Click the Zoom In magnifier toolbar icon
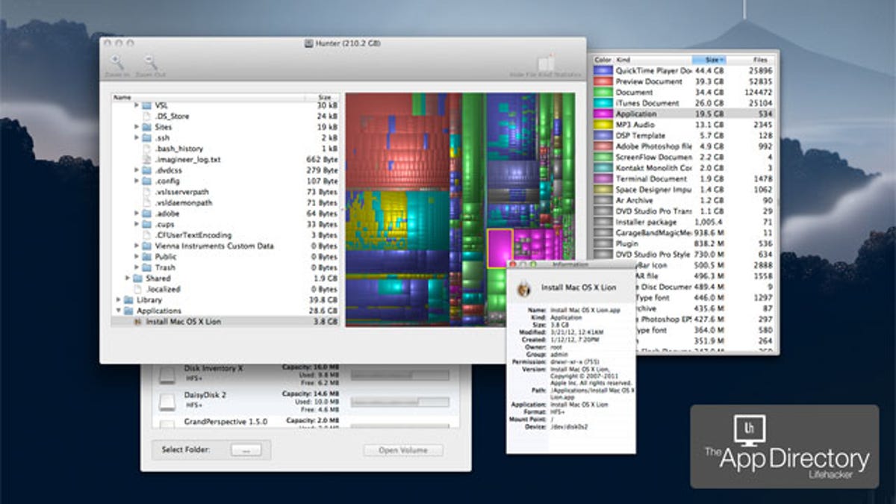The image size is (896, 504). coord(117,63)
